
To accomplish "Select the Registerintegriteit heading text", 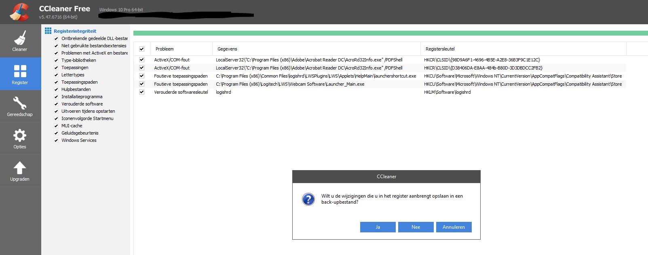I will point(75,31).
